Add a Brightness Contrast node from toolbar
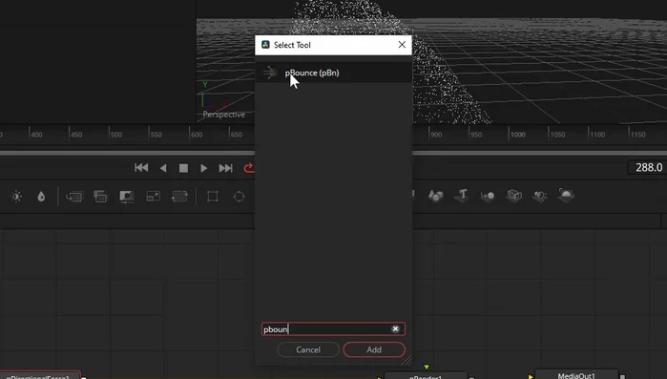Screen dimensions: 667x379 pos(16,197)
